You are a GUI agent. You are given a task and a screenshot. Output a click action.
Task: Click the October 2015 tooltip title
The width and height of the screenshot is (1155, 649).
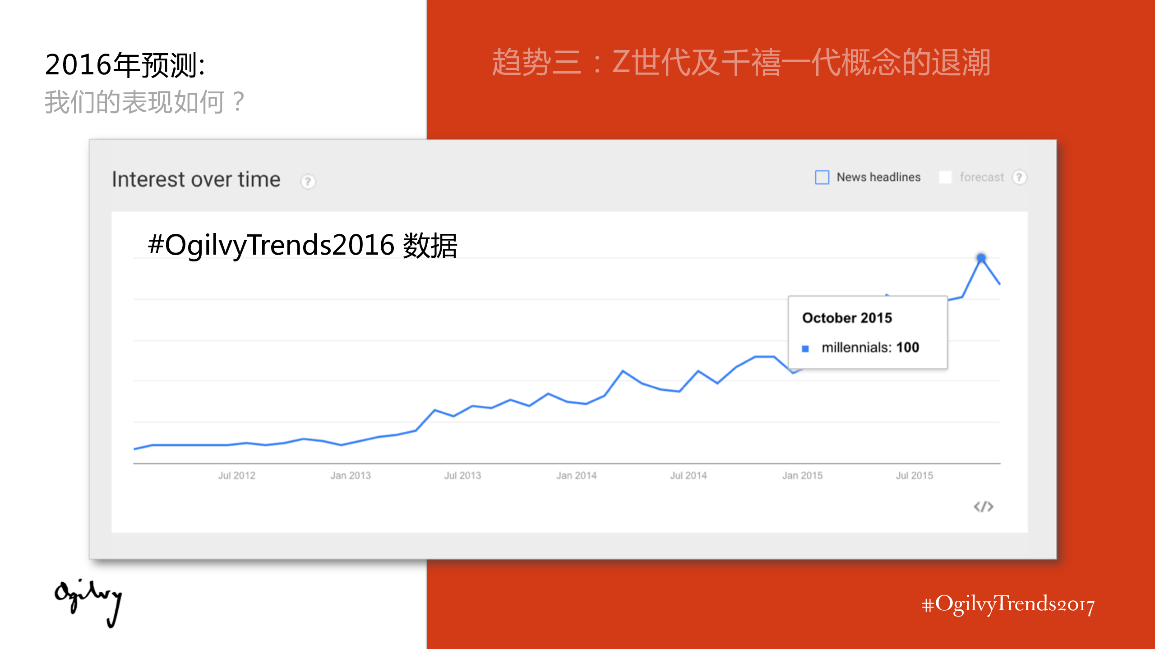click(847, 318)
